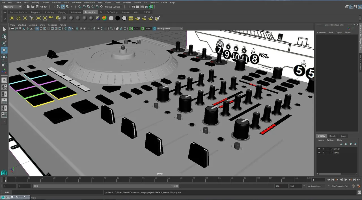The image size is (362, 200).
Task: Toggle playback P box of layer2
Action: coord(324,149)
